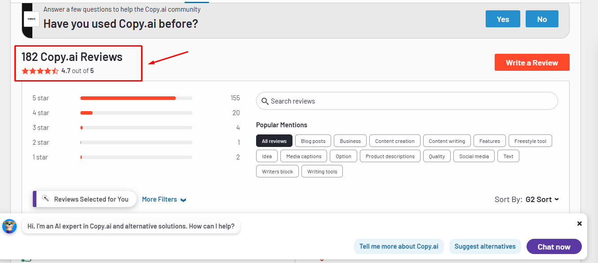Image resolution: width=598 pixels, height=263 pixels.
Task: Filter reviews by 5 star bar
Action: point(136,98)
